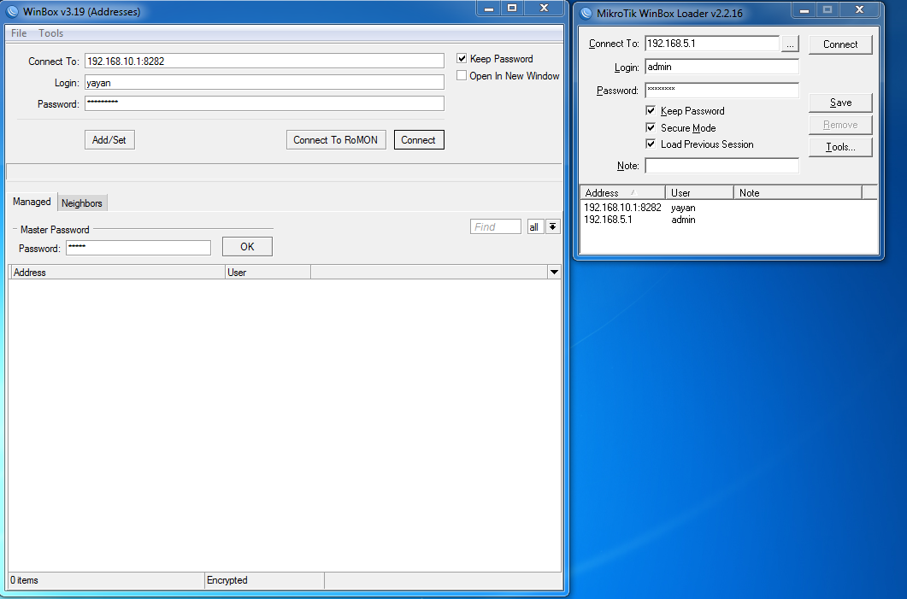
Task: Enable Open In New Window checkbox
Action: coord(462,76)
